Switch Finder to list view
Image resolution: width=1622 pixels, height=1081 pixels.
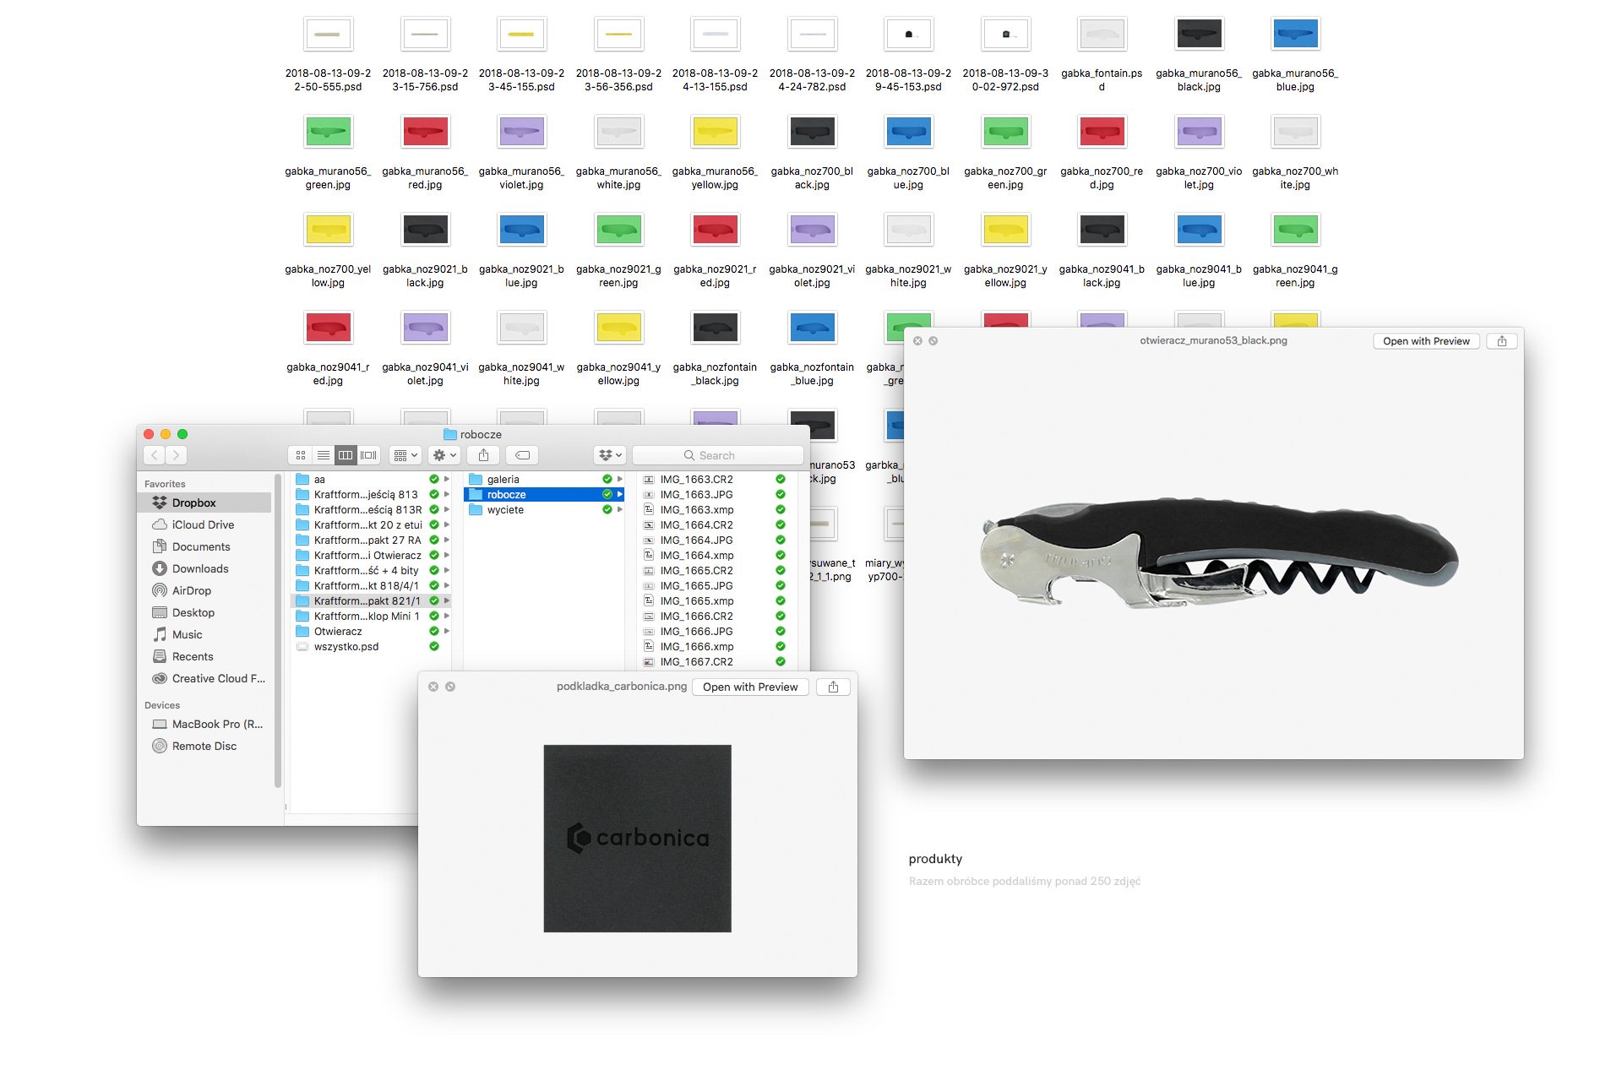coord(323,455)
